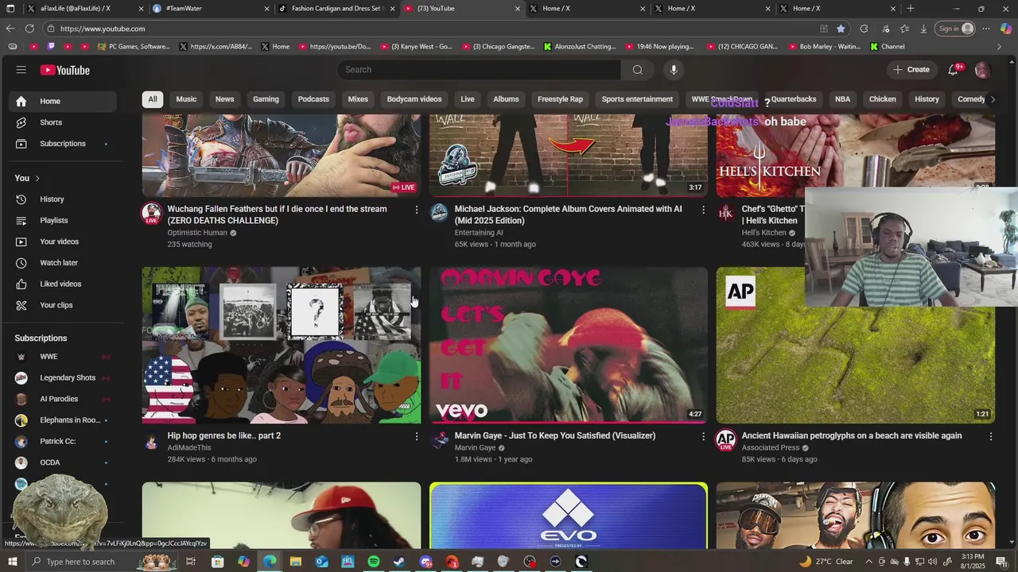
Task: Open Watch later in sidebar
Action: tap(63, 263)
